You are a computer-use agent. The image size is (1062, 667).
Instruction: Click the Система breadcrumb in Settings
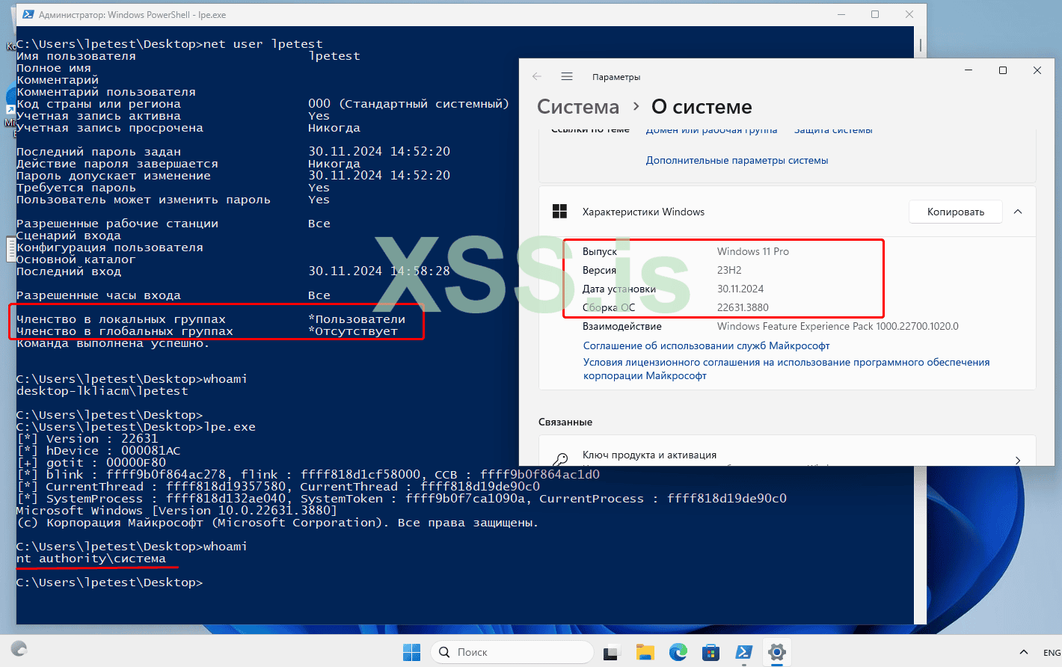[x=578, y=107]
